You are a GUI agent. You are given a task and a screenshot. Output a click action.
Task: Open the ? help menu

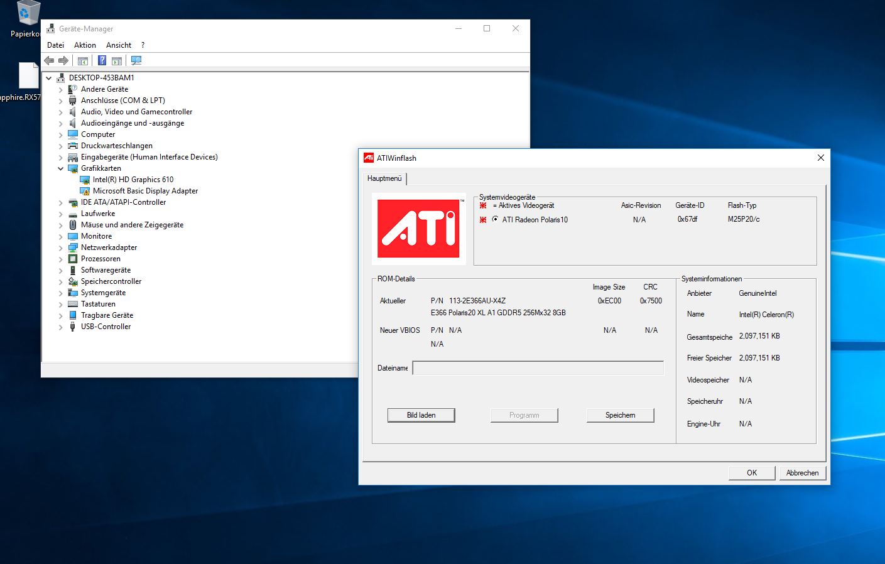click(143, 45)
